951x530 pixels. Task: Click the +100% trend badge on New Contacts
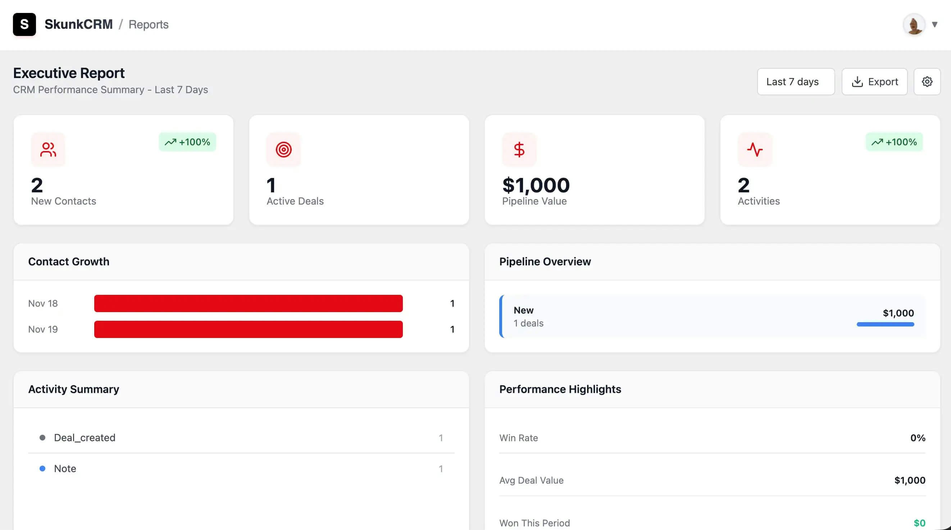[x=187, y=142]
